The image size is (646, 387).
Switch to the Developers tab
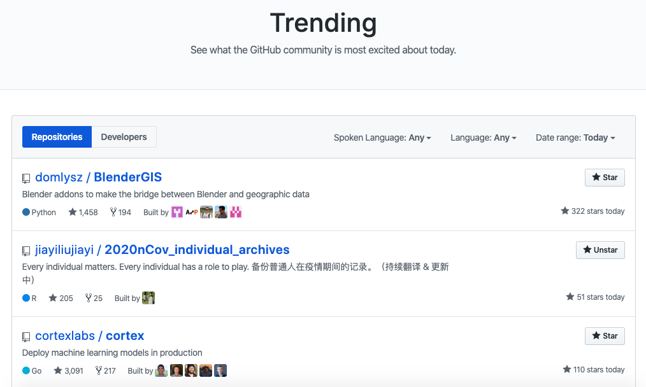(124, 137)
